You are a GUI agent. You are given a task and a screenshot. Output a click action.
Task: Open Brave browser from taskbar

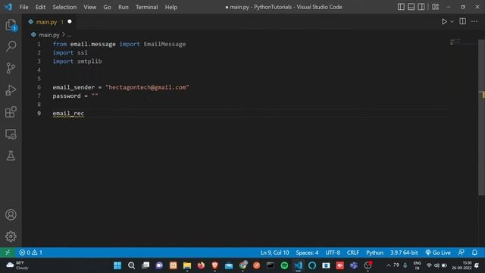[215, 265]
